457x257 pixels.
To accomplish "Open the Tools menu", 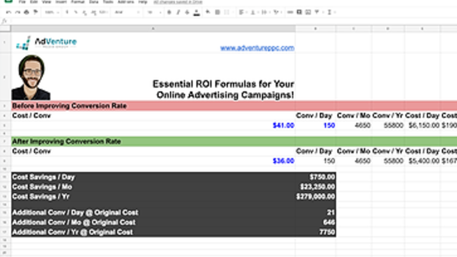I will coord(108,2).
